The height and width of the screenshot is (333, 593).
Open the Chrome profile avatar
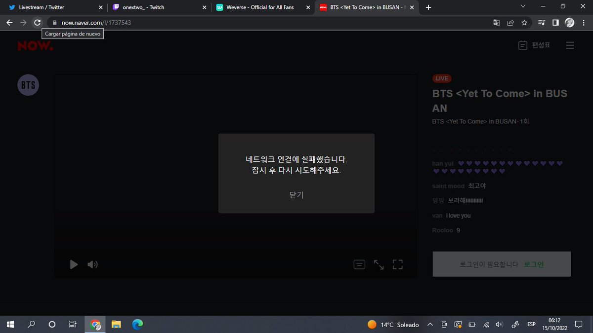[569, 23]
